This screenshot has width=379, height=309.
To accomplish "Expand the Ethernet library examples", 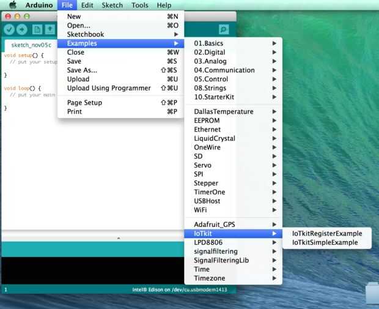I will click(x=234, y=130).
